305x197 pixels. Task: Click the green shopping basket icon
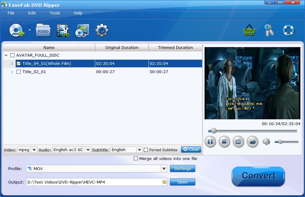249,30
